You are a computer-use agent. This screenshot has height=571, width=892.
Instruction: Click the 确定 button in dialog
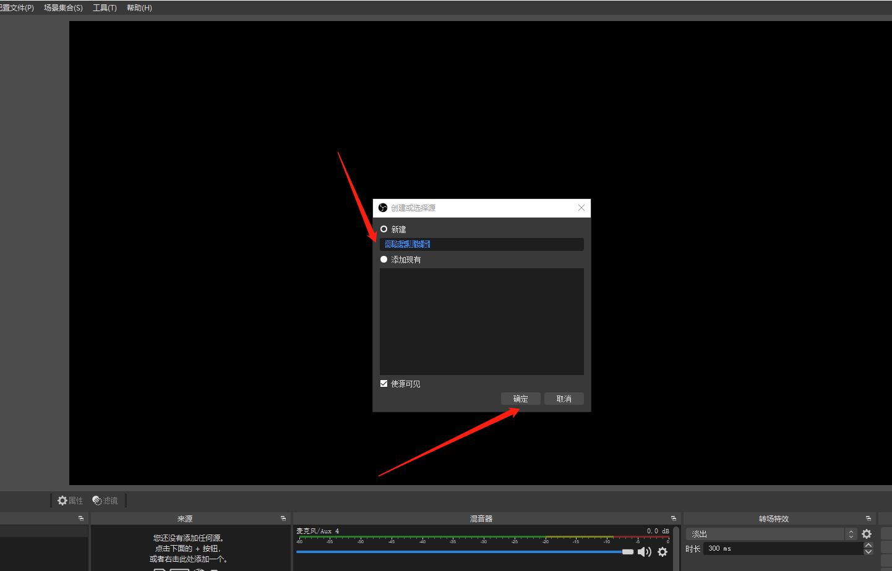pos(521,399)
